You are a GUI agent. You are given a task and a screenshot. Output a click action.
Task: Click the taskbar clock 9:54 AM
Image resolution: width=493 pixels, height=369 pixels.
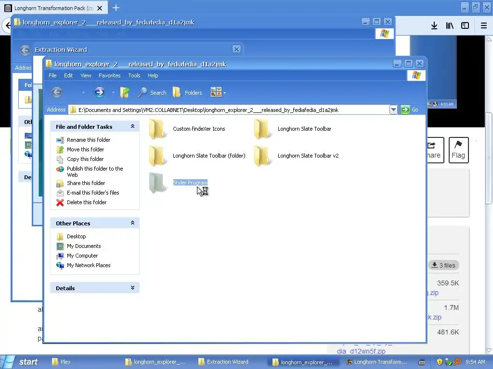(475, 362)
